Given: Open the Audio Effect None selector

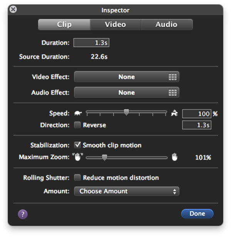Looking at the screenshot, I should [127, 92].
